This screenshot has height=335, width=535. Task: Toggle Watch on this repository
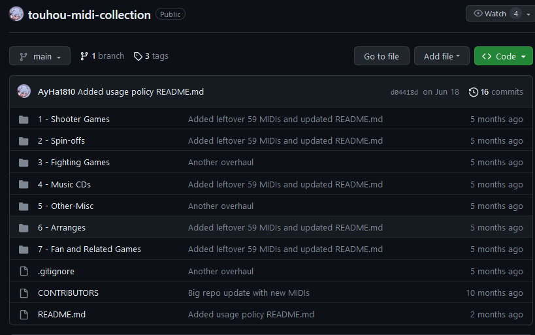(491, 14)
